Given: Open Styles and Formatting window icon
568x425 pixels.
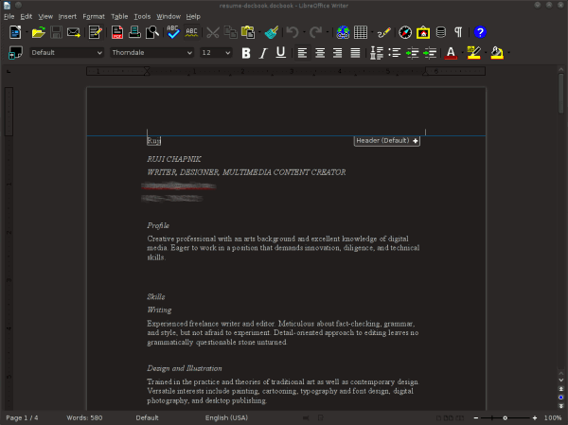Looking at the screenshot, I should 15,53.
